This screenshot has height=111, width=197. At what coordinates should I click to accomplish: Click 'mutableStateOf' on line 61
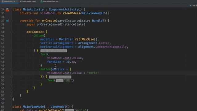tap(50, 110)
